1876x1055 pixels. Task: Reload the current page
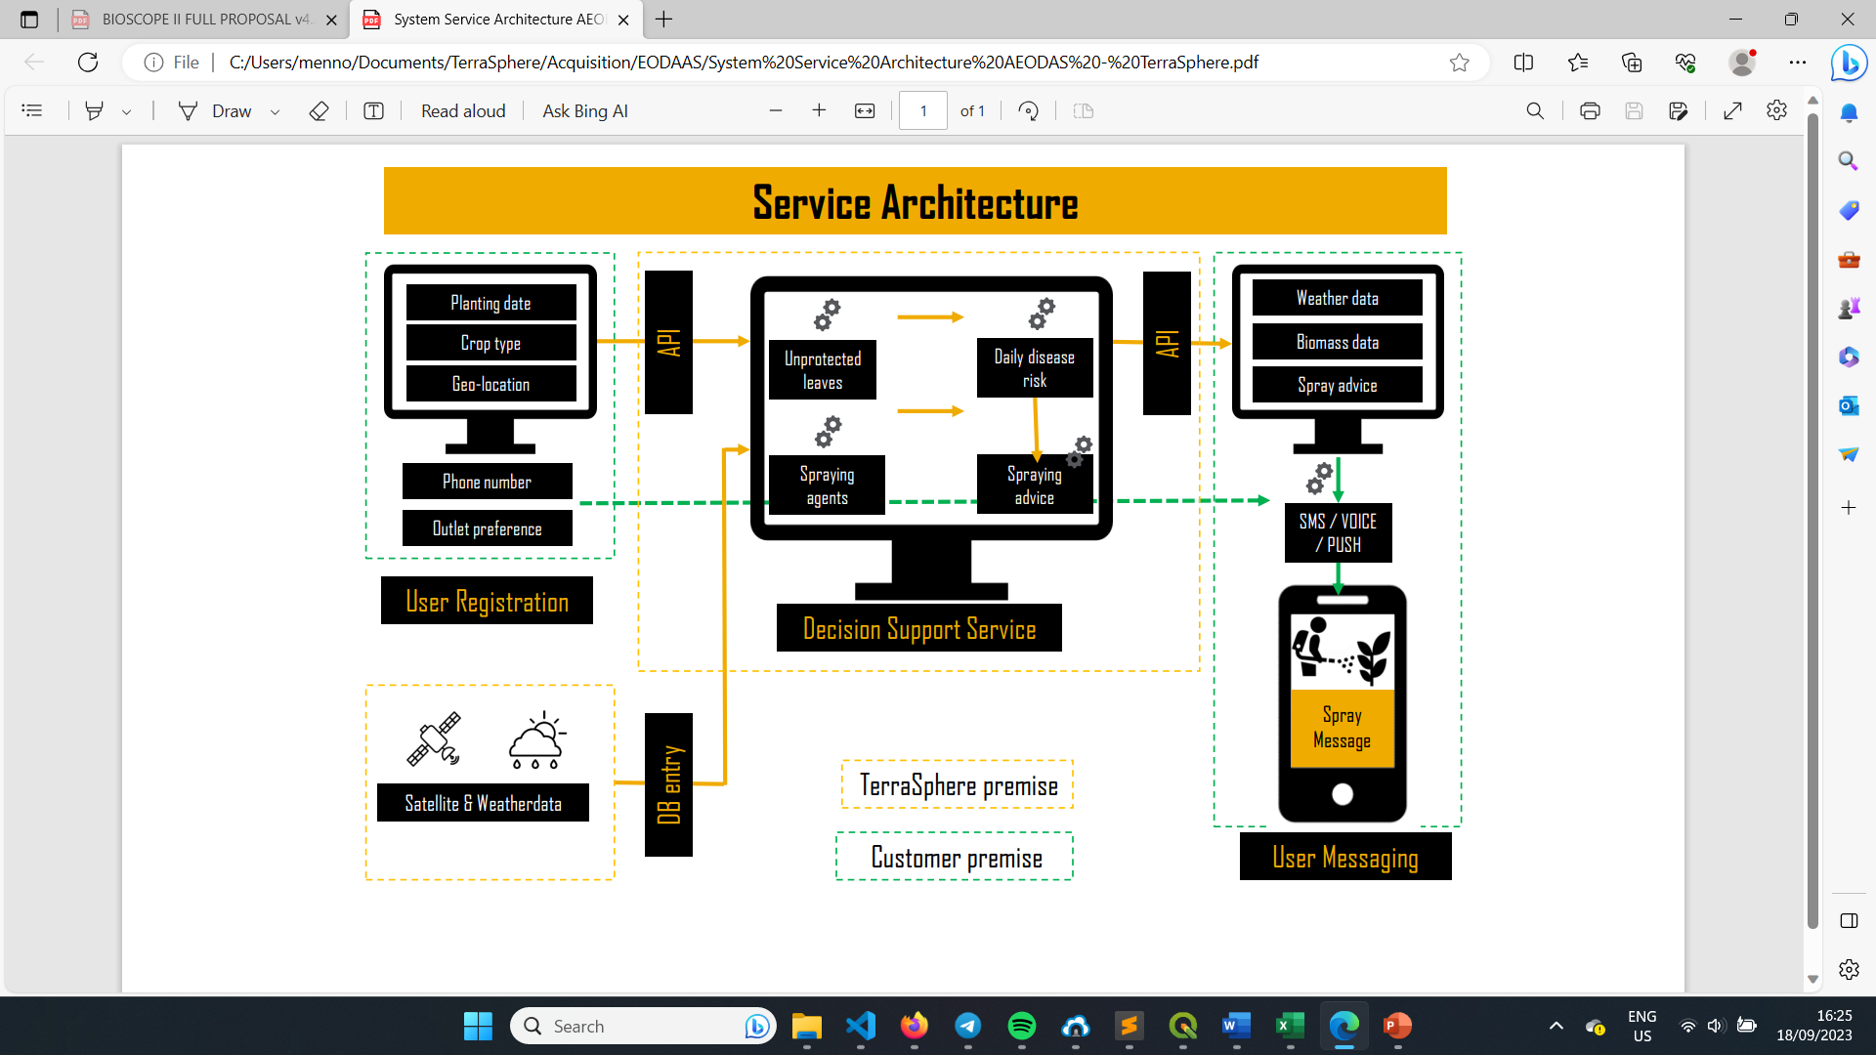pos(88,63)
